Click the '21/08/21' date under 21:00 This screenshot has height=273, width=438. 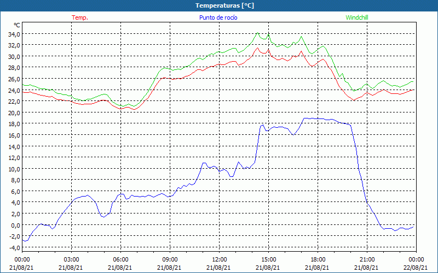(x=366, y=268)
